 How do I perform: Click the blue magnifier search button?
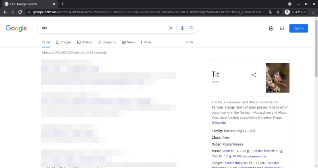point(191,28)
